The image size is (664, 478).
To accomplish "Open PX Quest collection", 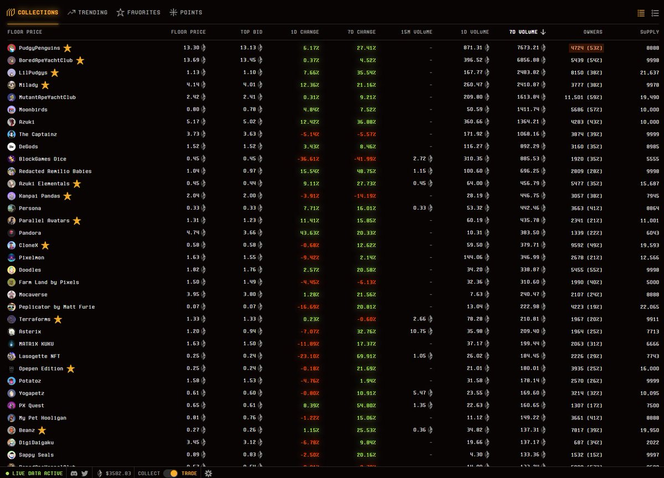I will (31, 406).
